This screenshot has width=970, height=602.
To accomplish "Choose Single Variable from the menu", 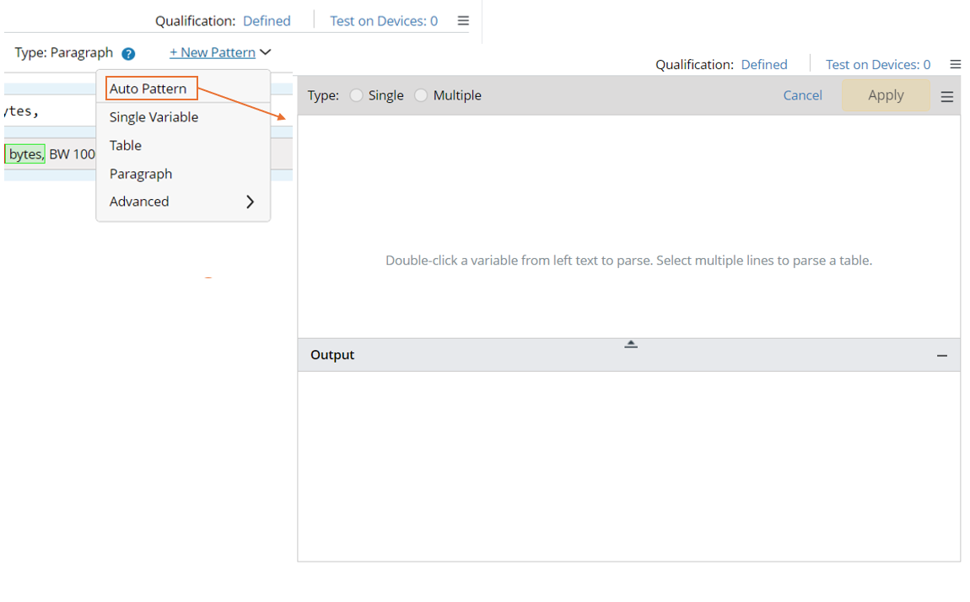I will click(154, 117).
